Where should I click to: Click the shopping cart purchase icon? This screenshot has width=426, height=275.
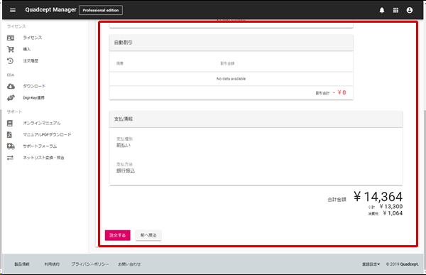pos(11,49)
